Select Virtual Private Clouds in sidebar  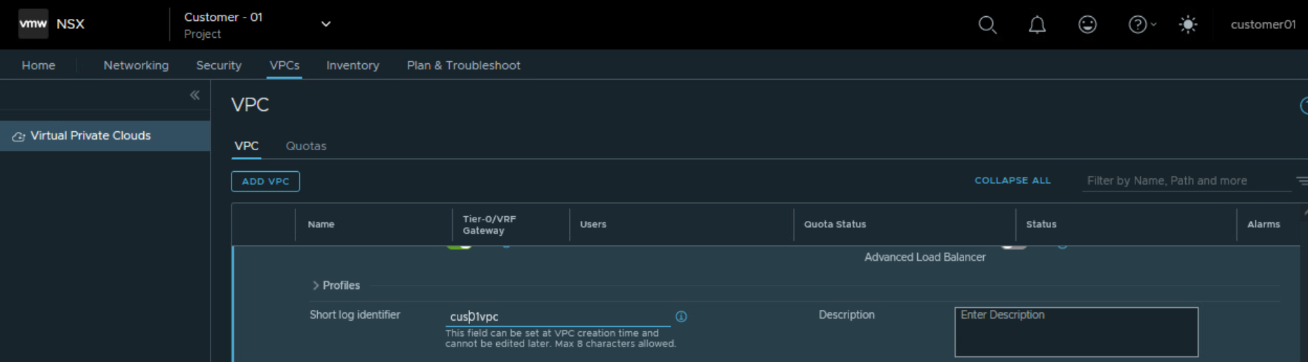pyautogui.click(x=91, y=135)
